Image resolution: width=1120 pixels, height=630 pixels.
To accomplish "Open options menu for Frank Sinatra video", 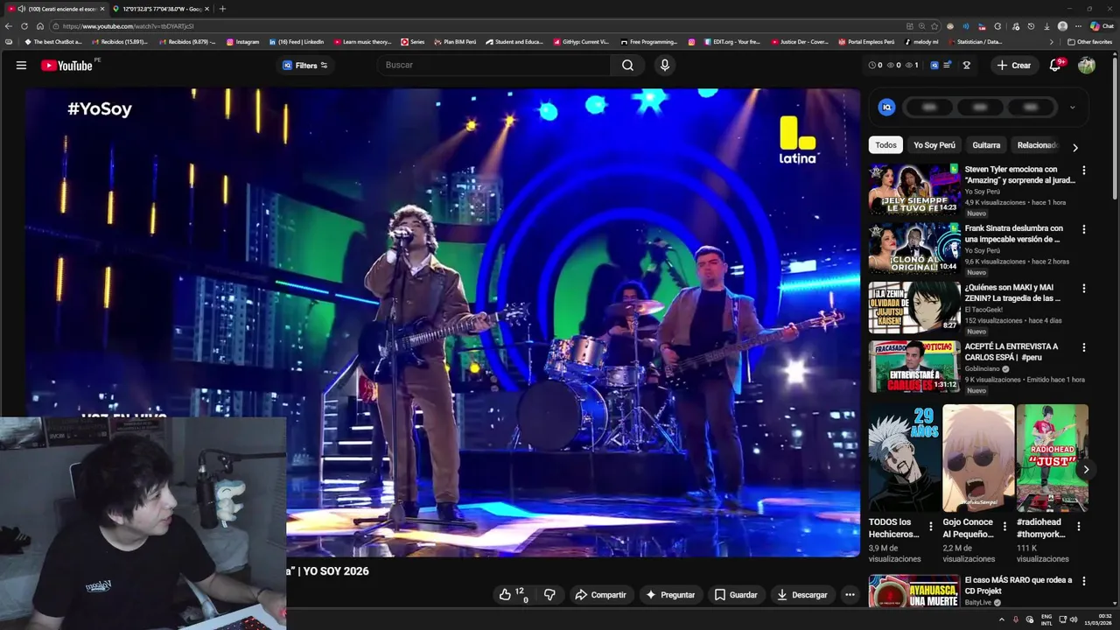I will tap(1083, 229).
